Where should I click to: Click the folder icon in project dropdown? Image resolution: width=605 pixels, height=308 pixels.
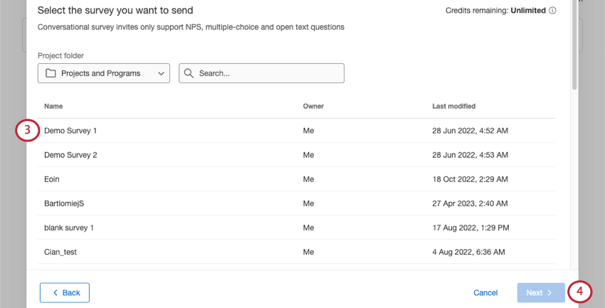click(50, 73)
